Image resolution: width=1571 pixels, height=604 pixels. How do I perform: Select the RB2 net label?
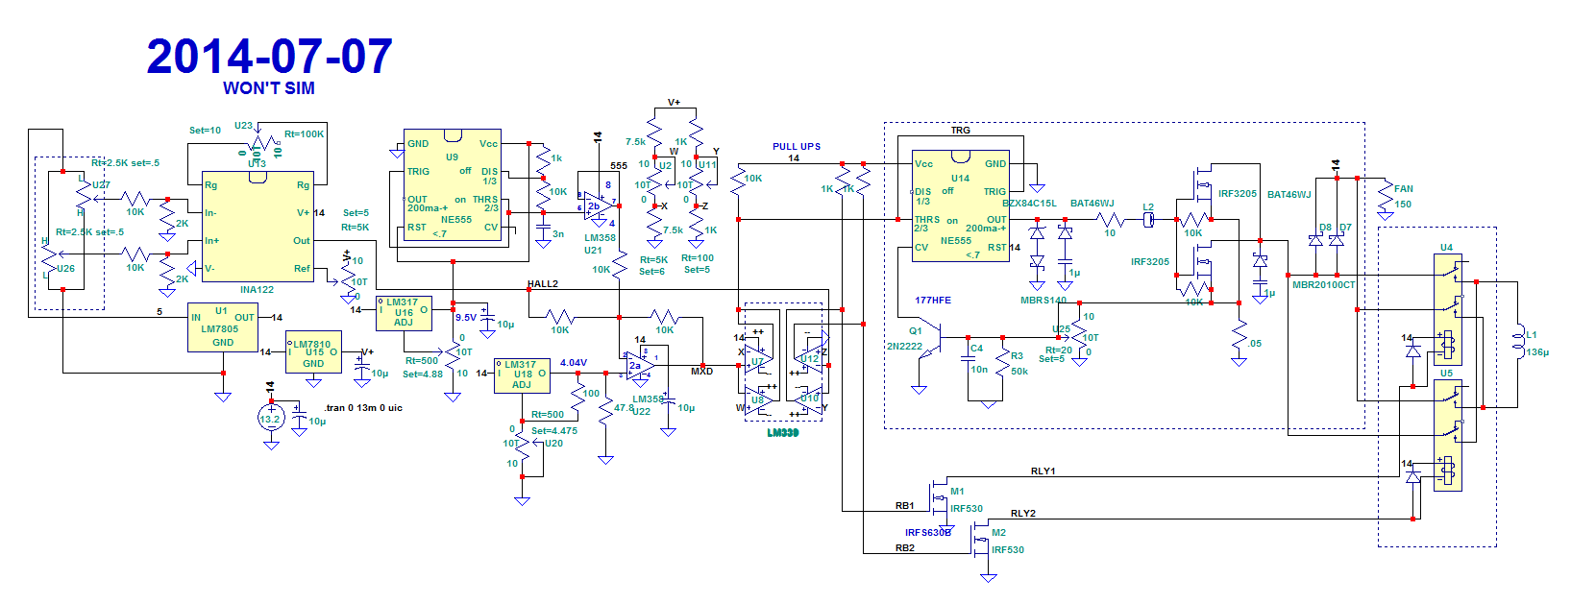point(905,548)
